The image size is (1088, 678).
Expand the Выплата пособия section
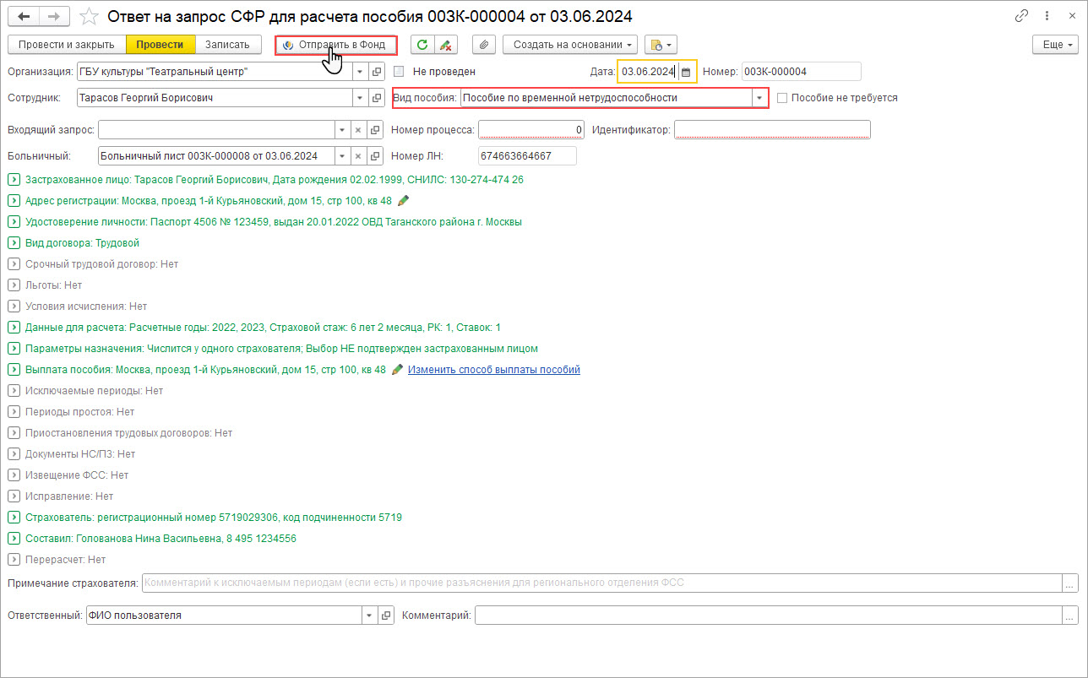pyautogui.click(x=14, y=370)
